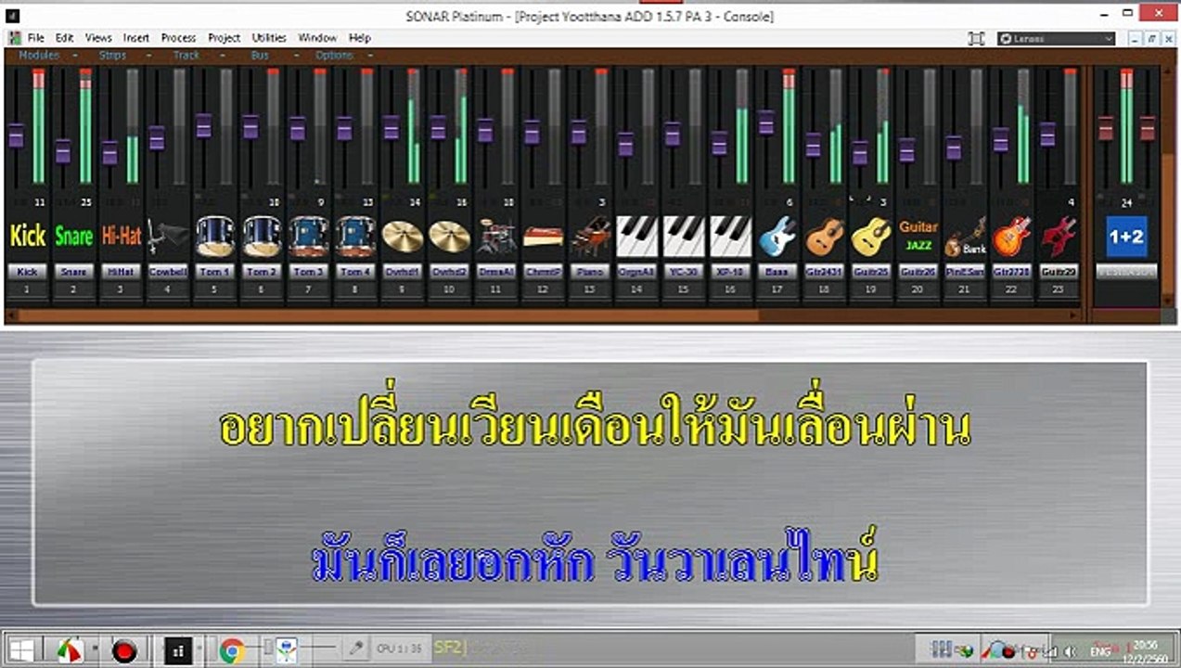Click the Piano track name button
Viewport: 1181px width, 668px height.
pyautogui.click(x=590, y=272)
